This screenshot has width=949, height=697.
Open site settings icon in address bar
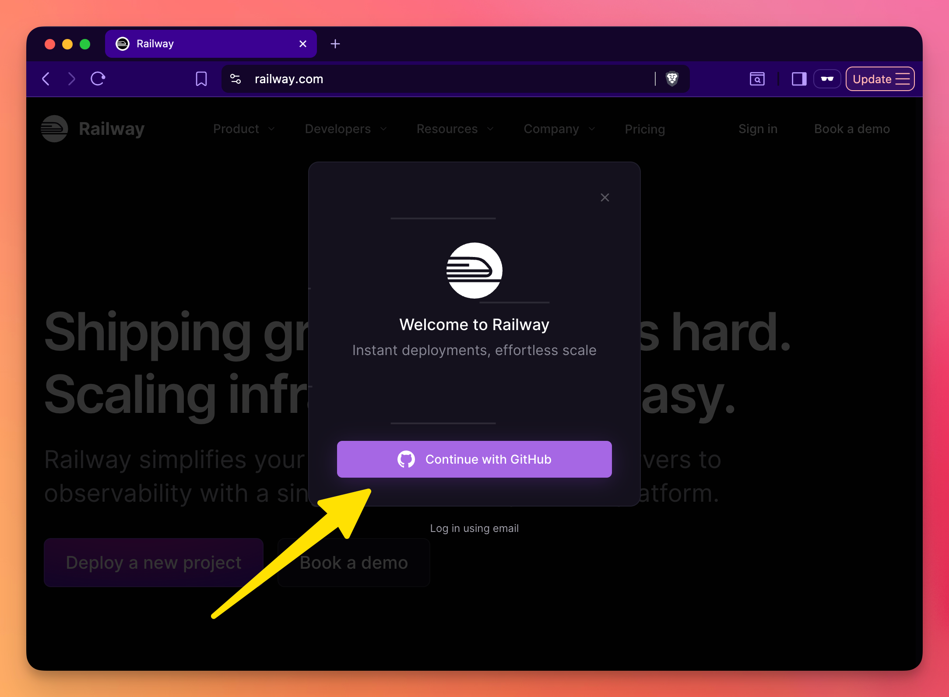click(235, 79)
